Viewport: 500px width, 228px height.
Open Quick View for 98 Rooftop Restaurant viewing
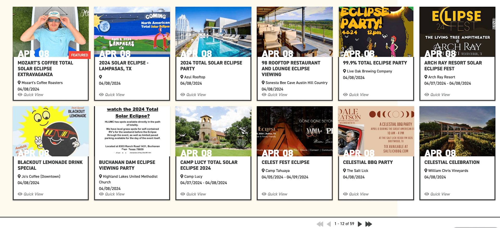[274, 95]
